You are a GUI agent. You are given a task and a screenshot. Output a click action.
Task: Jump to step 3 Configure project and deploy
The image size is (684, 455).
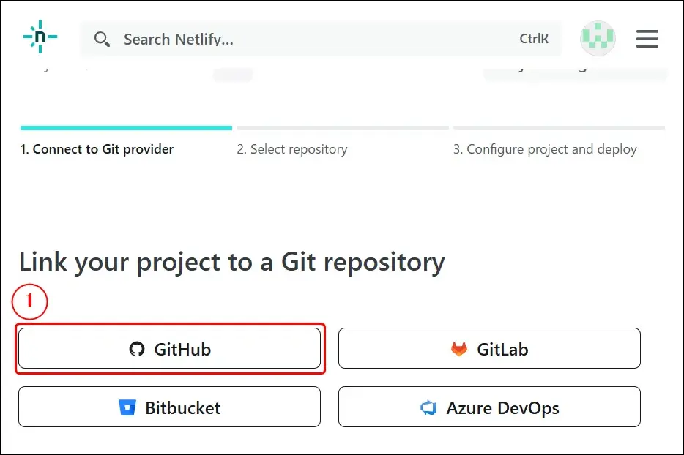coord(545,149)
